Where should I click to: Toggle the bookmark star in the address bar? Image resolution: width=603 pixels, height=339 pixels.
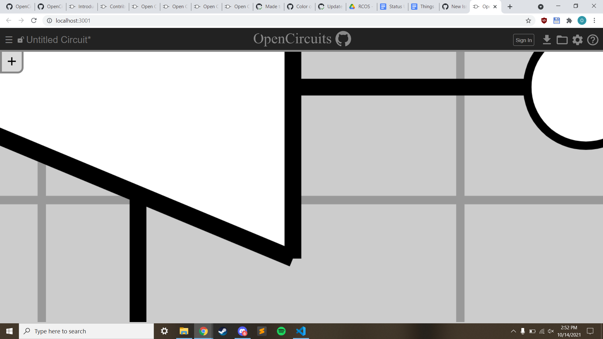pyautogui.click(x=529, y=20)
